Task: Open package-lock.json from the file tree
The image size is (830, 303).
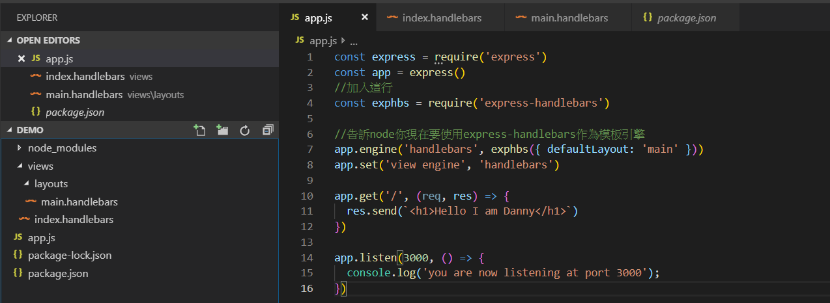Action: click(x=69, y=256)
